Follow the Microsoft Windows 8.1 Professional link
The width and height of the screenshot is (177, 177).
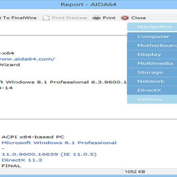pyautogui.click(x=59, y=143)
